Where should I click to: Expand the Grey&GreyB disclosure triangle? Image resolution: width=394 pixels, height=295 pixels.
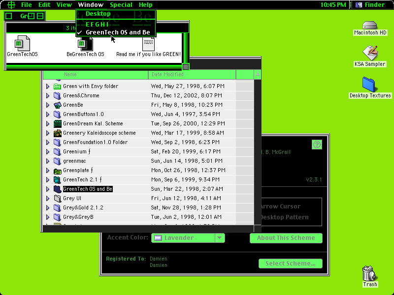(x=48, y=217)
